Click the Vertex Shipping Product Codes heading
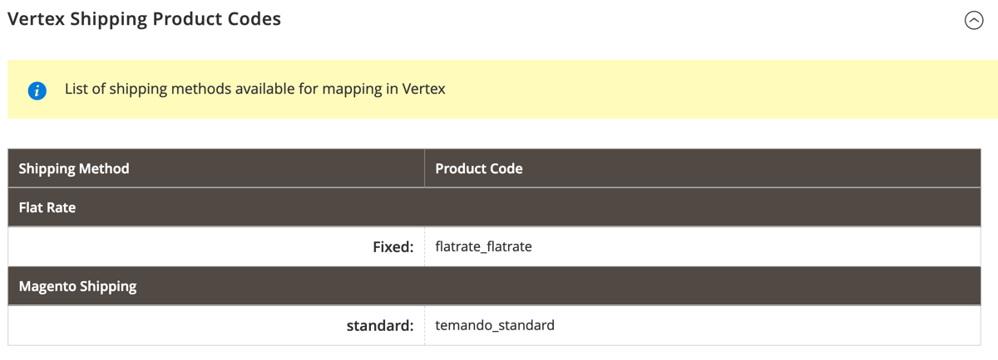 pos(145,19)
